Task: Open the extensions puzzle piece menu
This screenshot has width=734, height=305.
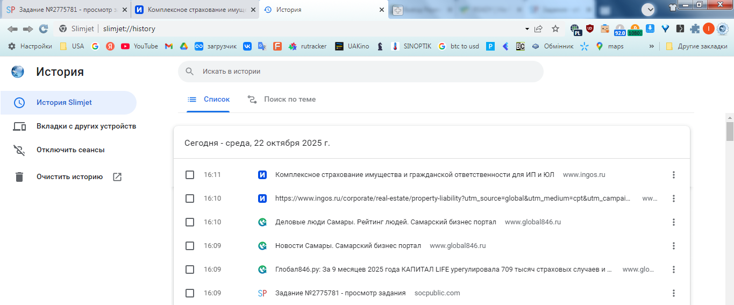Action: pyautogui.click(x=695, y=29)
